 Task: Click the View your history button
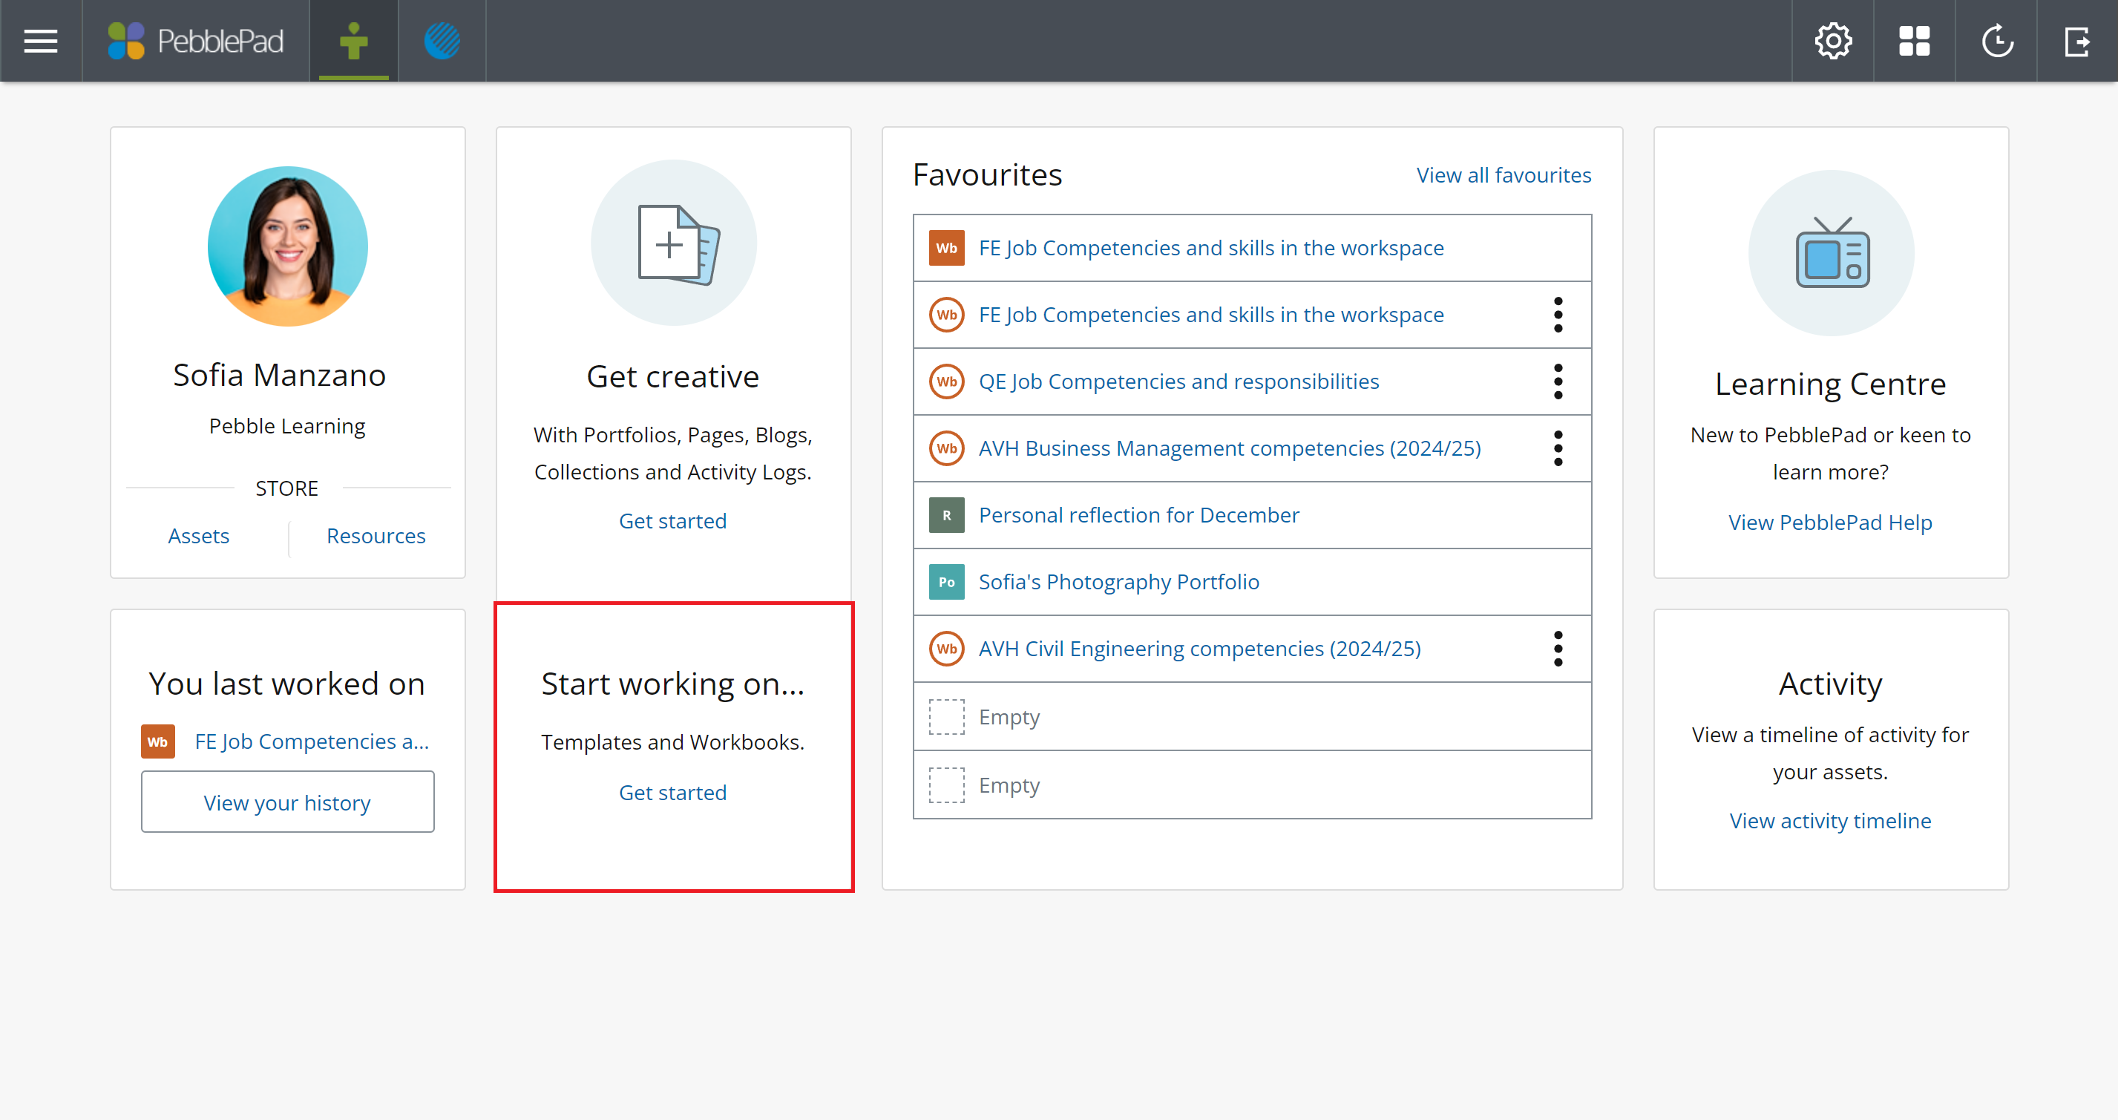(x=287, y=802)
